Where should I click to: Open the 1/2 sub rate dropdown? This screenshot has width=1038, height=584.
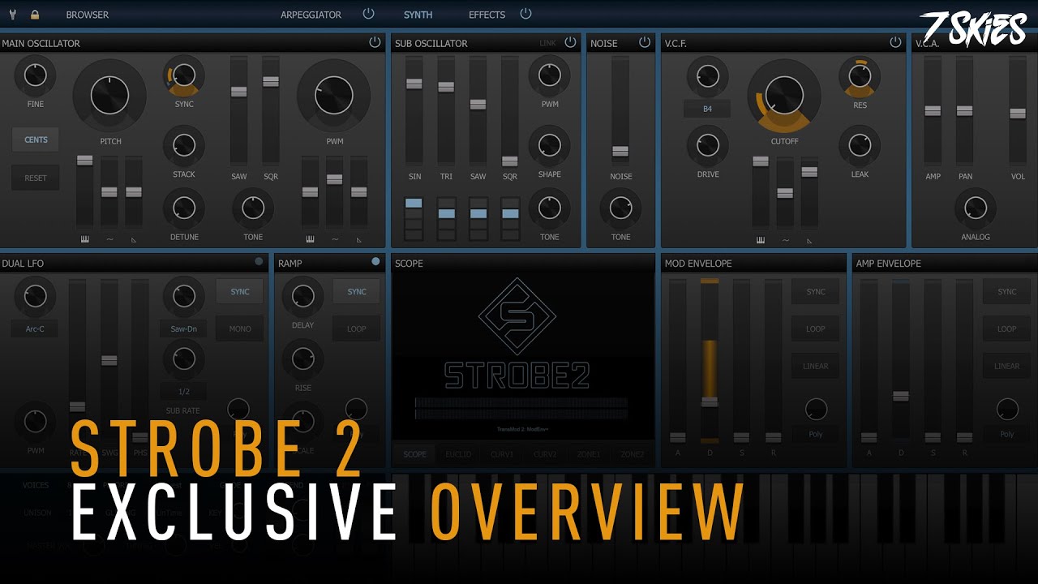pos(184,391)
